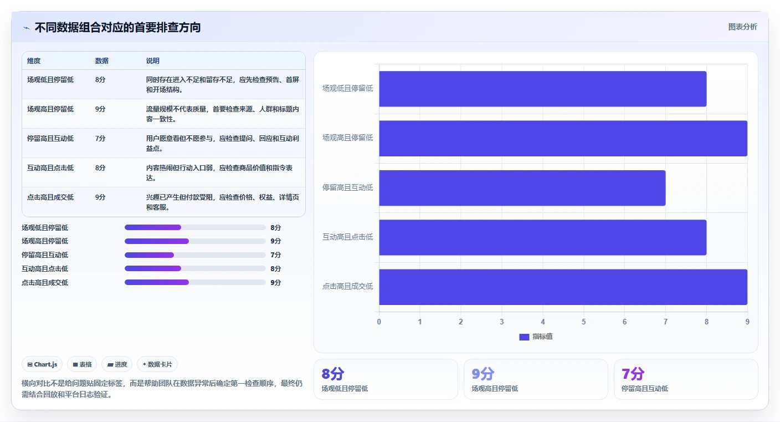The height and width of the screenshot is (422, 780).
Task: Click the 点击高且成交低 progress bar
Action: point(195,282)
